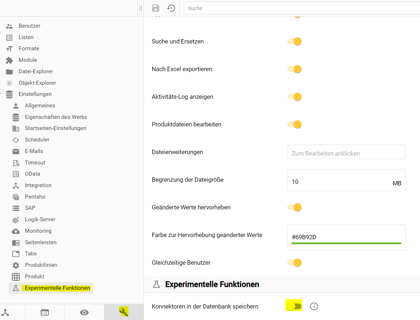Click the save button in the toolbar
This screenshot has height=320, width=420.
pyautogui.click(x=155, y=8)
